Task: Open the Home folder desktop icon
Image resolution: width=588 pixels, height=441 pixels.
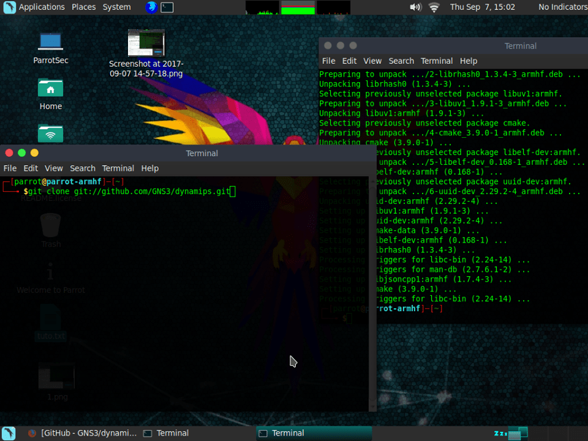Action: click(x=51, y=94)
